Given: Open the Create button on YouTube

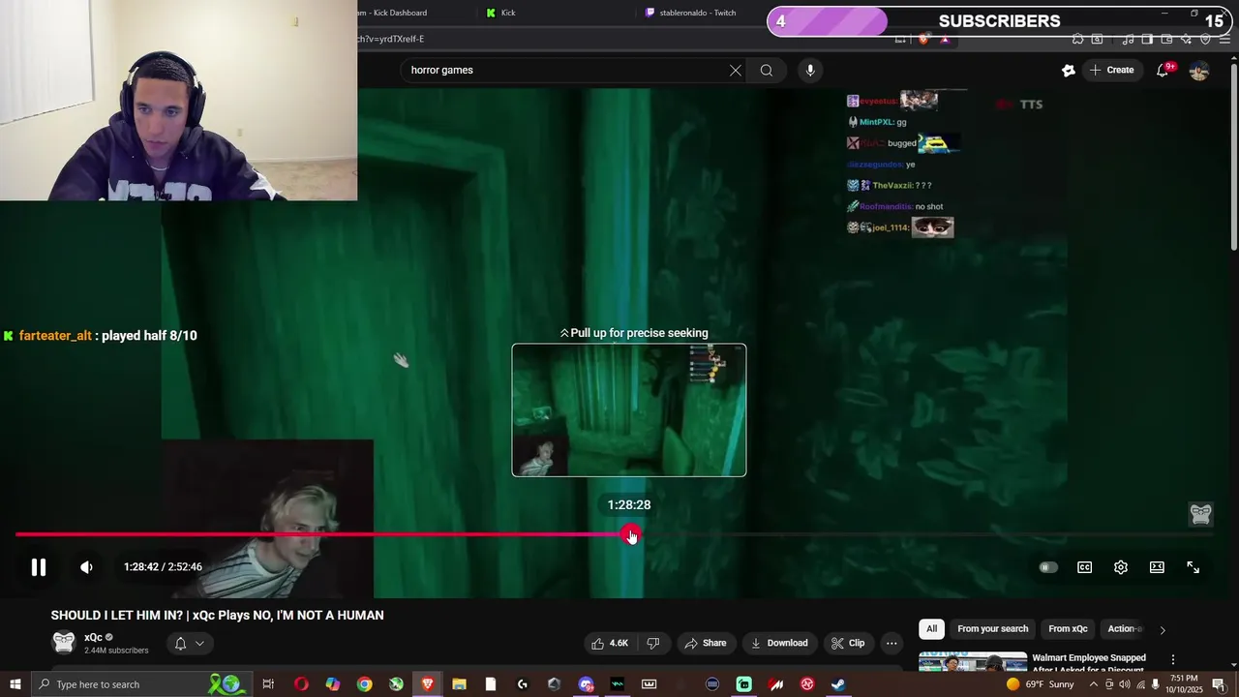Looking at the screenshot, I should (1111, 70).
